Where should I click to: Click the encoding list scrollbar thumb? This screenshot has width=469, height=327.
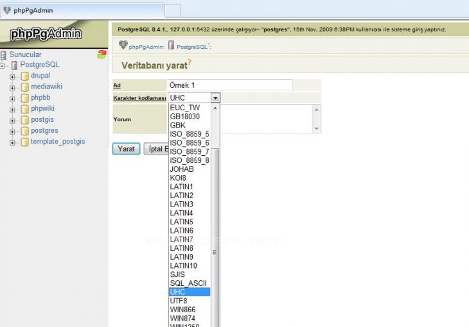coord(215,239)
